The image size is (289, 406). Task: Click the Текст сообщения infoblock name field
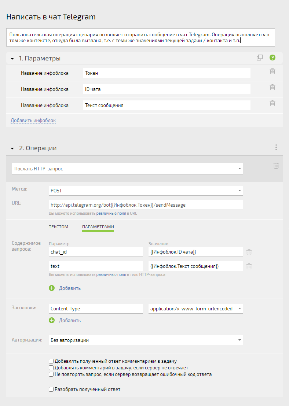click(x=167, y=106)
